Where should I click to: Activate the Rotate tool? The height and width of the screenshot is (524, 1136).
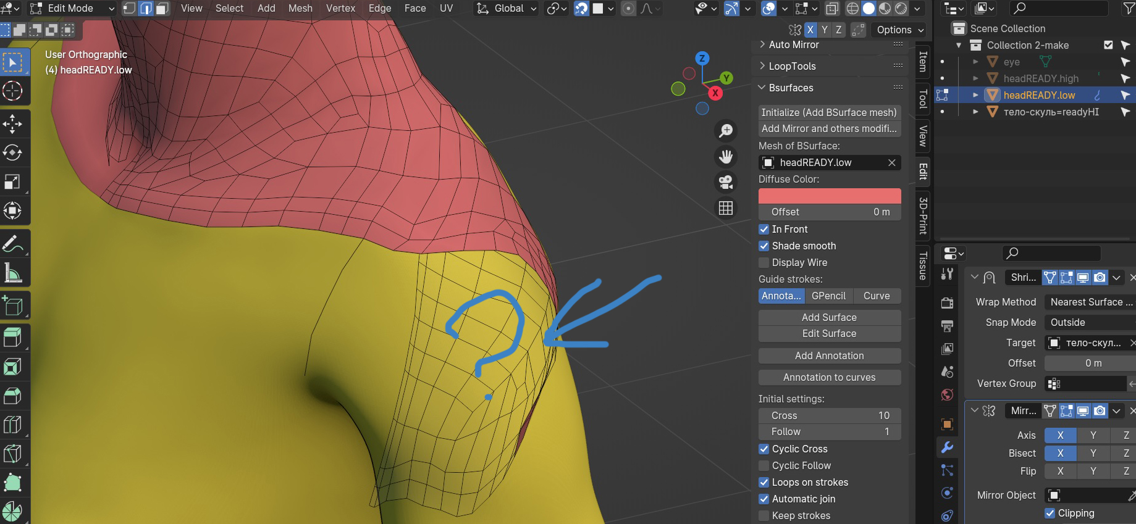13,152
